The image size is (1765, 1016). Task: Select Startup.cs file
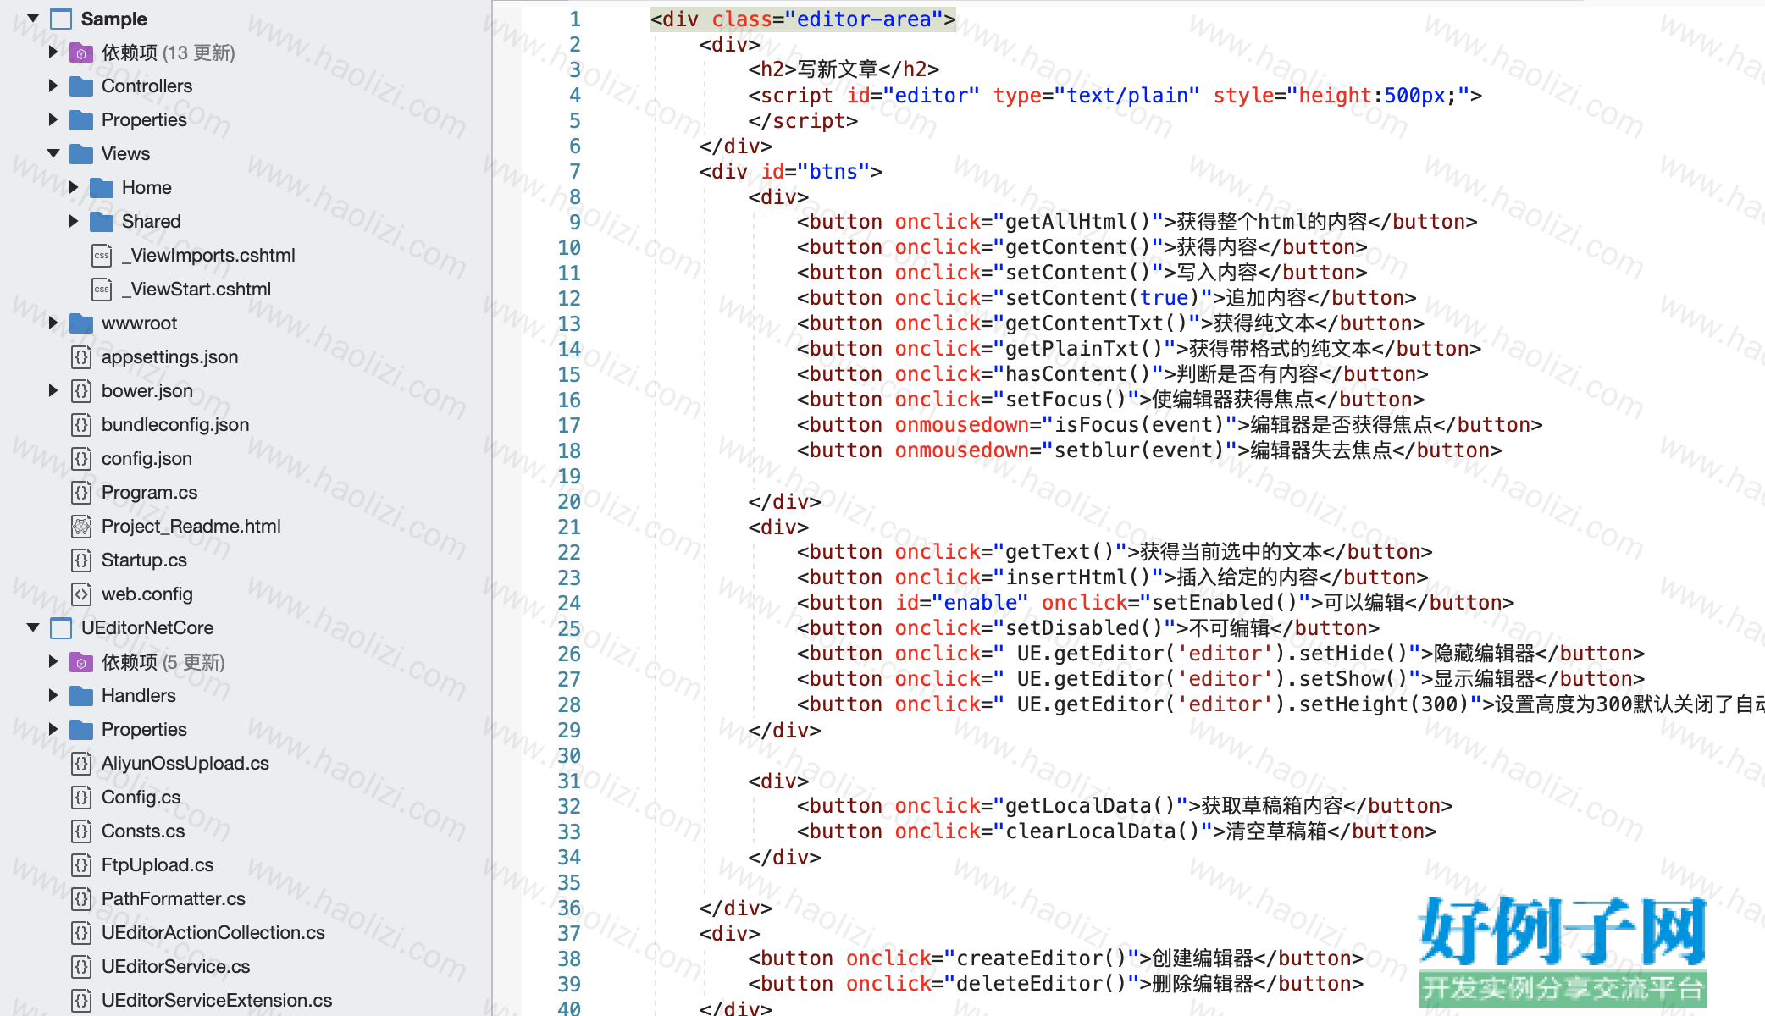coord(144,560)
